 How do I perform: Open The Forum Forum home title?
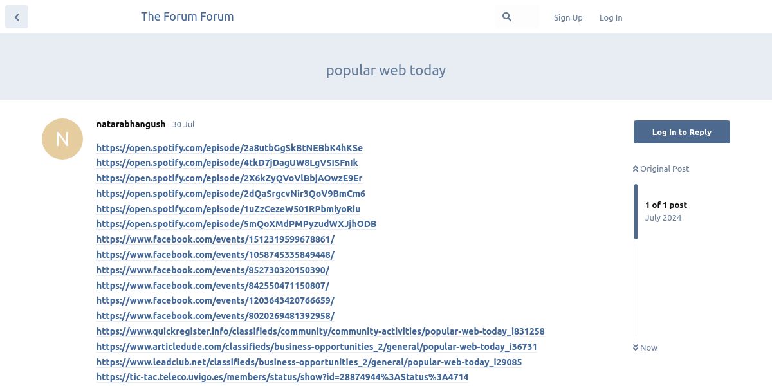click(187, 17)
